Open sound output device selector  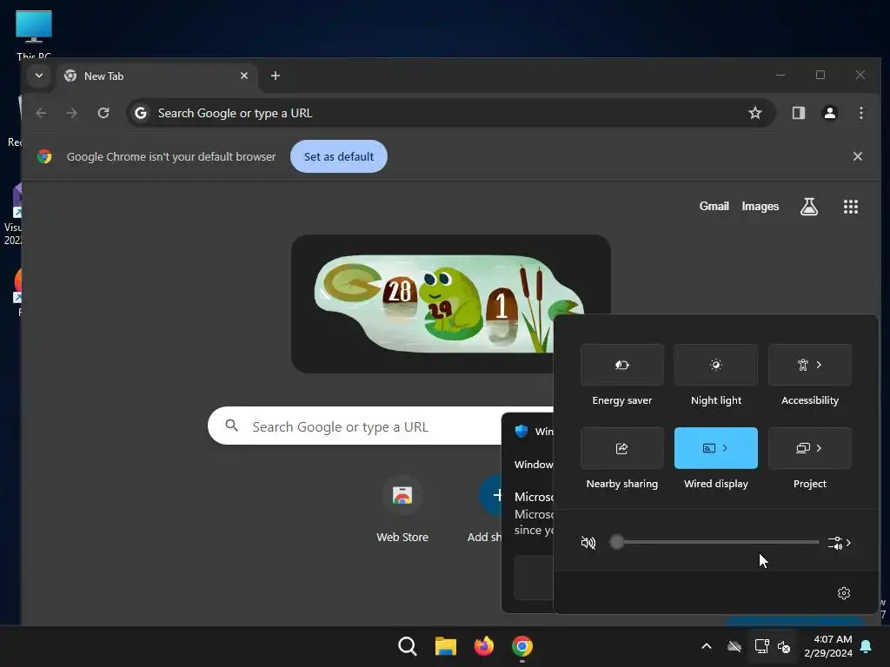840,543
